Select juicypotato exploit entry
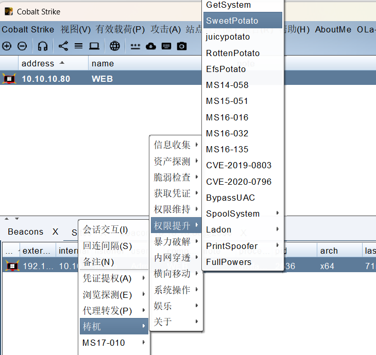 [x=243, y=37]
